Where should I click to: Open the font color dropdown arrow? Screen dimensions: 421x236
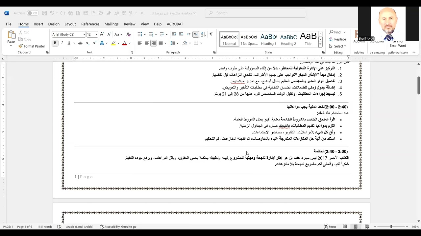130,43
